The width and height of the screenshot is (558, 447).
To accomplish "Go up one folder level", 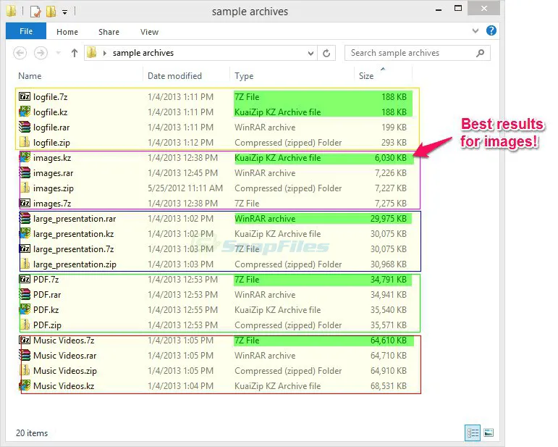I will (74, 53).
